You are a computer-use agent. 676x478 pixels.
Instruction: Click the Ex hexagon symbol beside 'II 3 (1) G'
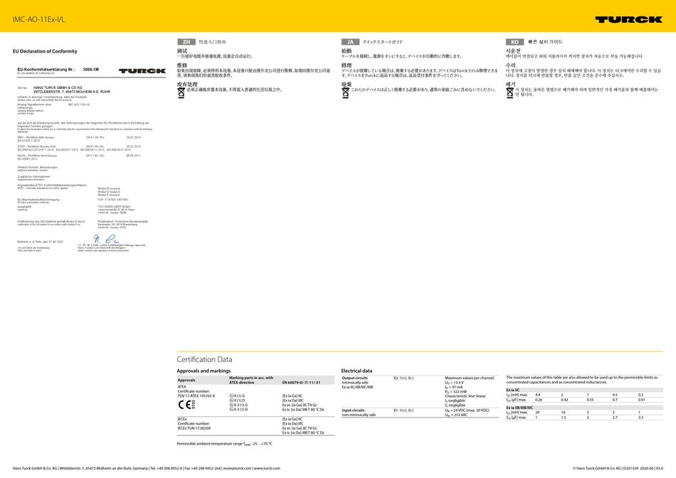pyautogui.click(x=231, y=405)
